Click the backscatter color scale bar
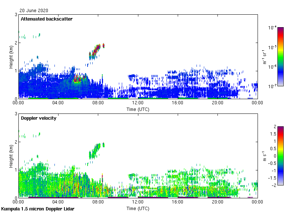Image resolution: width=287 pixels, height=213 pixels. click(x=280, y=57)
